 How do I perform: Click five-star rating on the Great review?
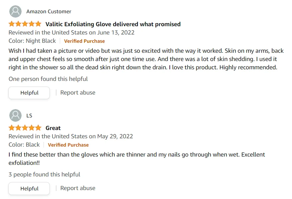[25, 128]
